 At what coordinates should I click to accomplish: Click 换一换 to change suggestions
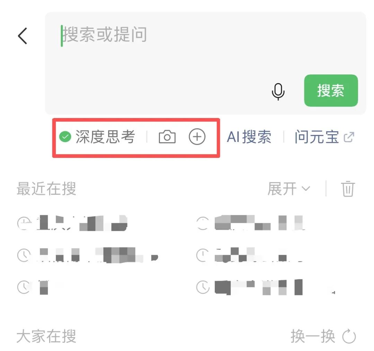[x=313, y=336]
